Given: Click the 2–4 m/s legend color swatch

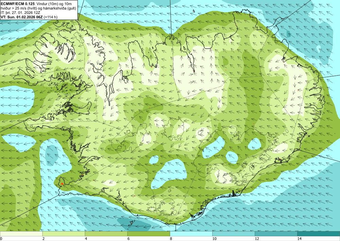Looking at the screenshot, I should [x=64, y=234].
